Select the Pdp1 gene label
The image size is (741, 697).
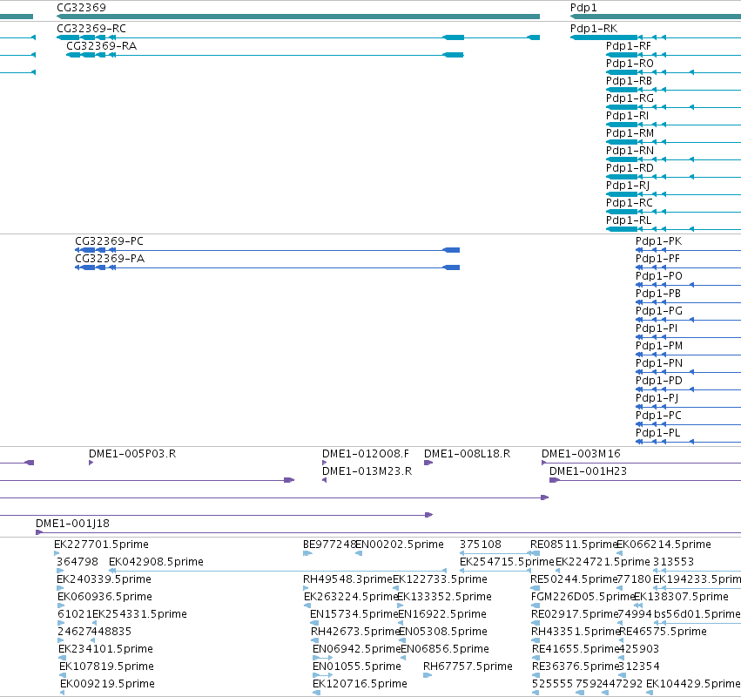pyautogui.click(x=583, y=8)
